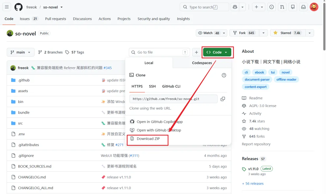Image resolution: width=326 pixels, height=194 pixels.
Task: Open the cli topic tag
Action: coord(246,72)
